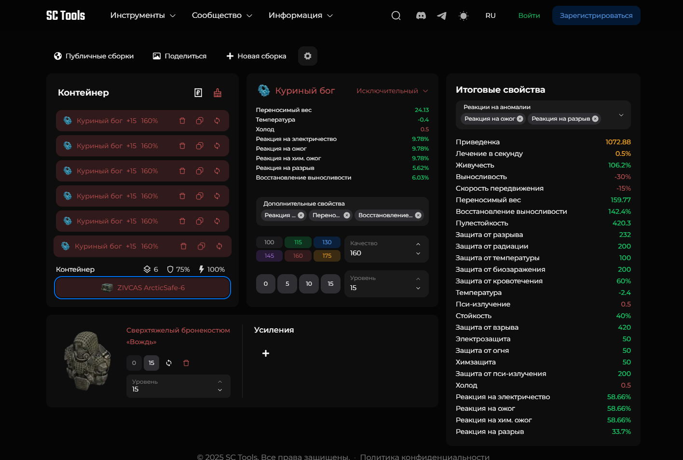Expand the Реакции на аномалии selector
This screenshot has width=683, height=460.
click(x=621, y=115)
